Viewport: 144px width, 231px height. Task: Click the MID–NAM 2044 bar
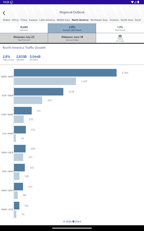[19, 168]
